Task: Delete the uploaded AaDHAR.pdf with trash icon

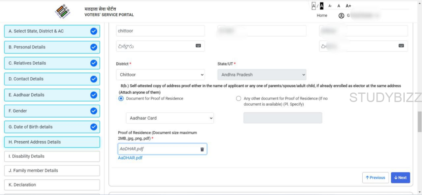Action: (202, 149)
